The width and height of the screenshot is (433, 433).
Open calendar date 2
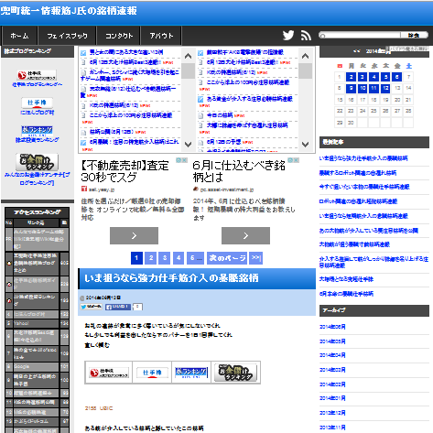pyautogui.click(x=351, y=77)
